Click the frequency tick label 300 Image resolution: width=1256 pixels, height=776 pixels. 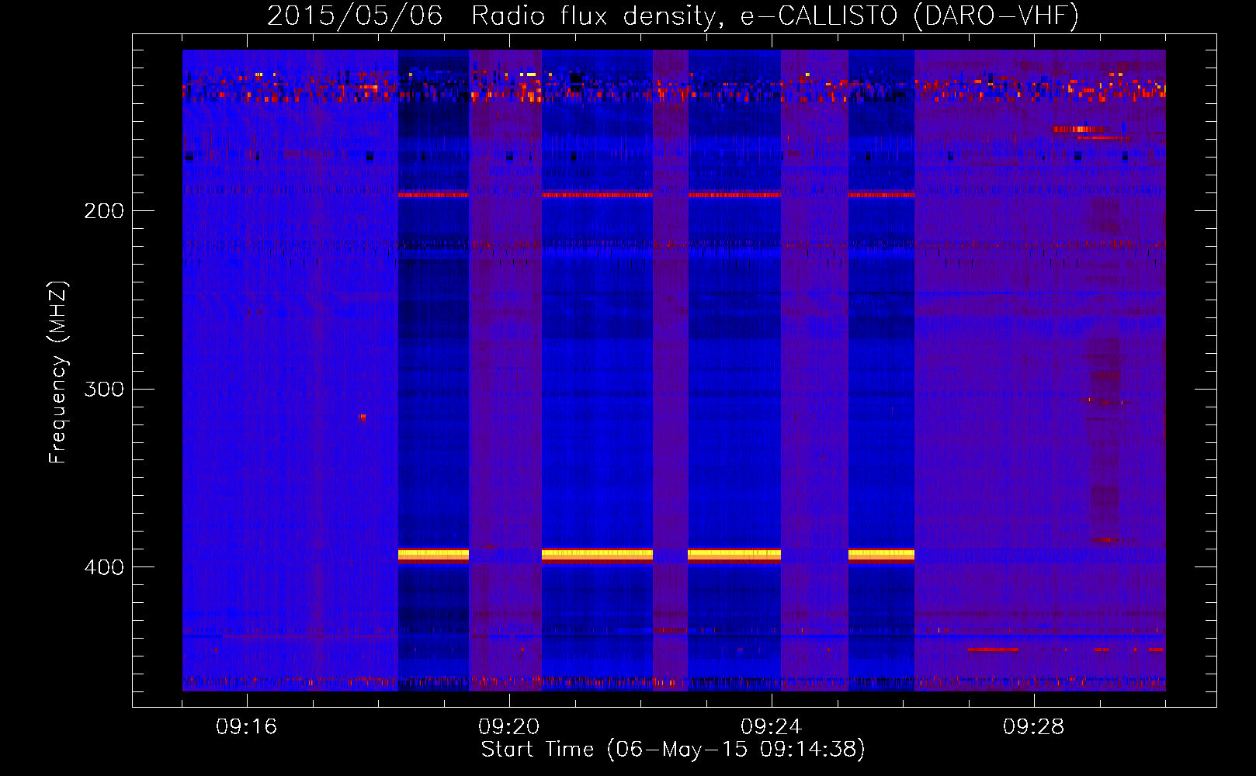(104, 389)
